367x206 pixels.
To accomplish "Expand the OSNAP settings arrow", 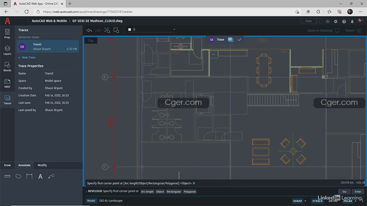I will pos(305,201).
